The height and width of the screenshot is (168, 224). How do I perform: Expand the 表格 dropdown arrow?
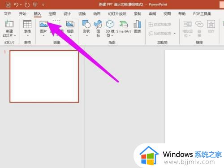[28, 35]
